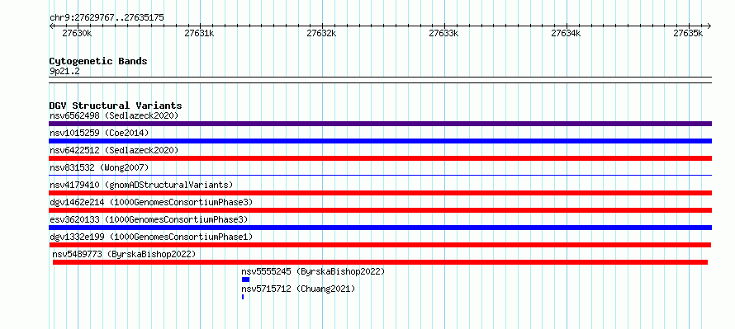This screenshot has height=329, width=735.
Task: Click the blue bar under nsv1015259
Action: [x=380, y=141]
